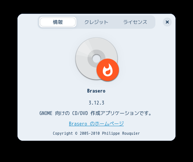The image size is (193, 162).
Task: Click the center hole of the disc
Action: (x=96, y=59)
